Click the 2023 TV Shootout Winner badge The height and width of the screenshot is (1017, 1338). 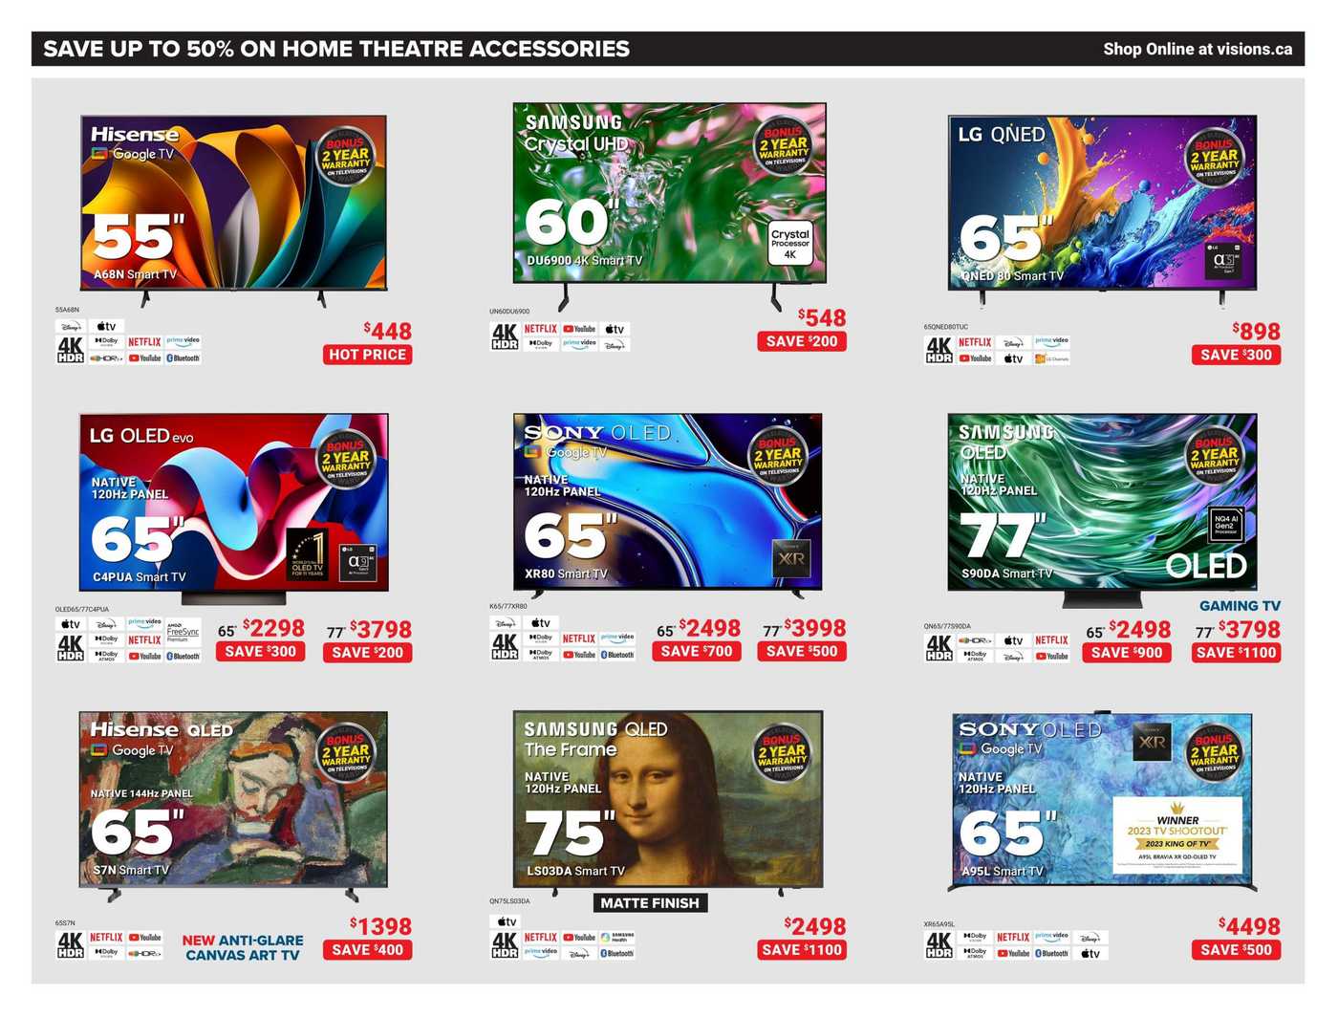tap(1177, 836)
